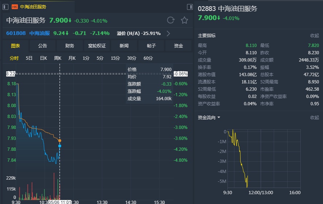Viewport: 323px width, 204px height.
Task: Toggle the right panel layout icon
Action: (190, 7)
